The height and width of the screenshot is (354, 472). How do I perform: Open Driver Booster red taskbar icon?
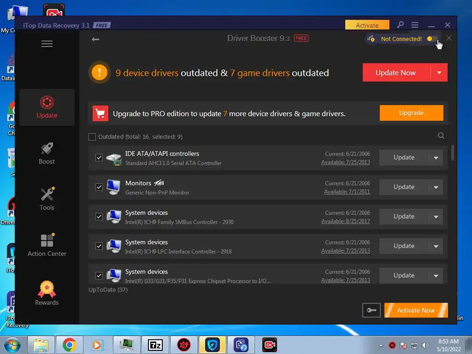184,345
